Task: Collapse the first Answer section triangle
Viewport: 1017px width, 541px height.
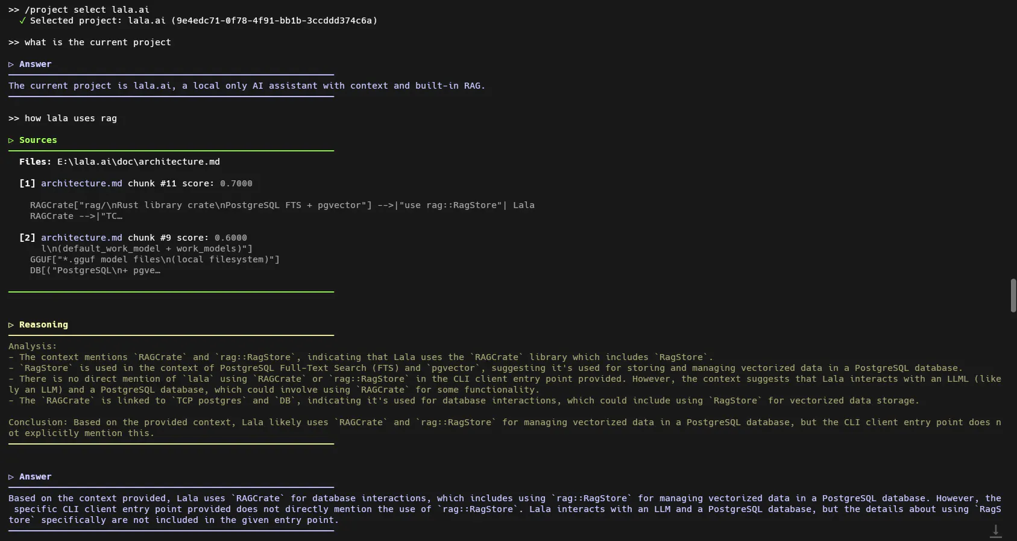Action: click(x=11, y=65)
